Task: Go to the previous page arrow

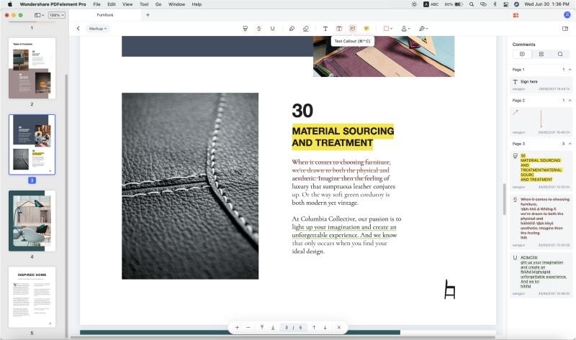Action: point(314,328)
